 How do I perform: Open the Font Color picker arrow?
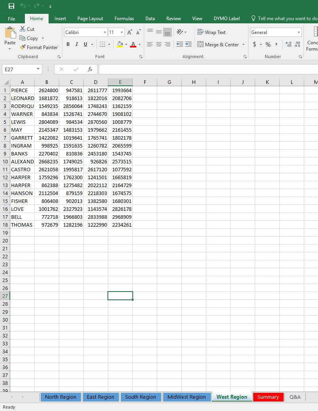coord(140,44)
